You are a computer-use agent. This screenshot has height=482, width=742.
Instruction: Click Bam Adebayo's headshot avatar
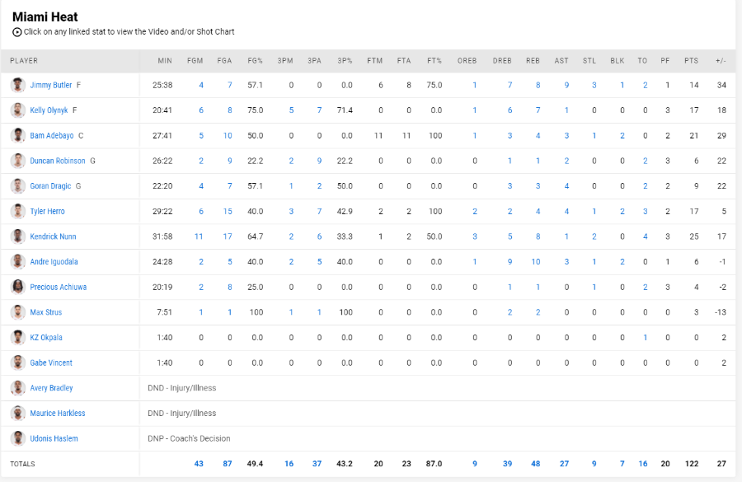pos(18,135)
